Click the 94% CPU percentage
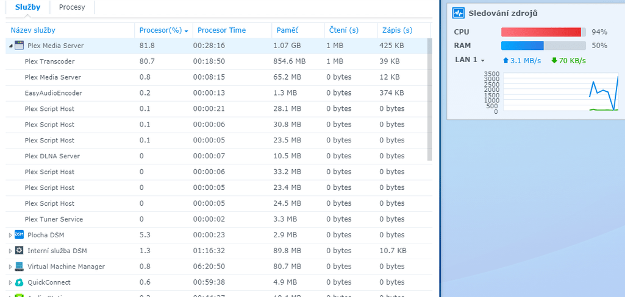 pyautogui.click(x=599, y=32)
